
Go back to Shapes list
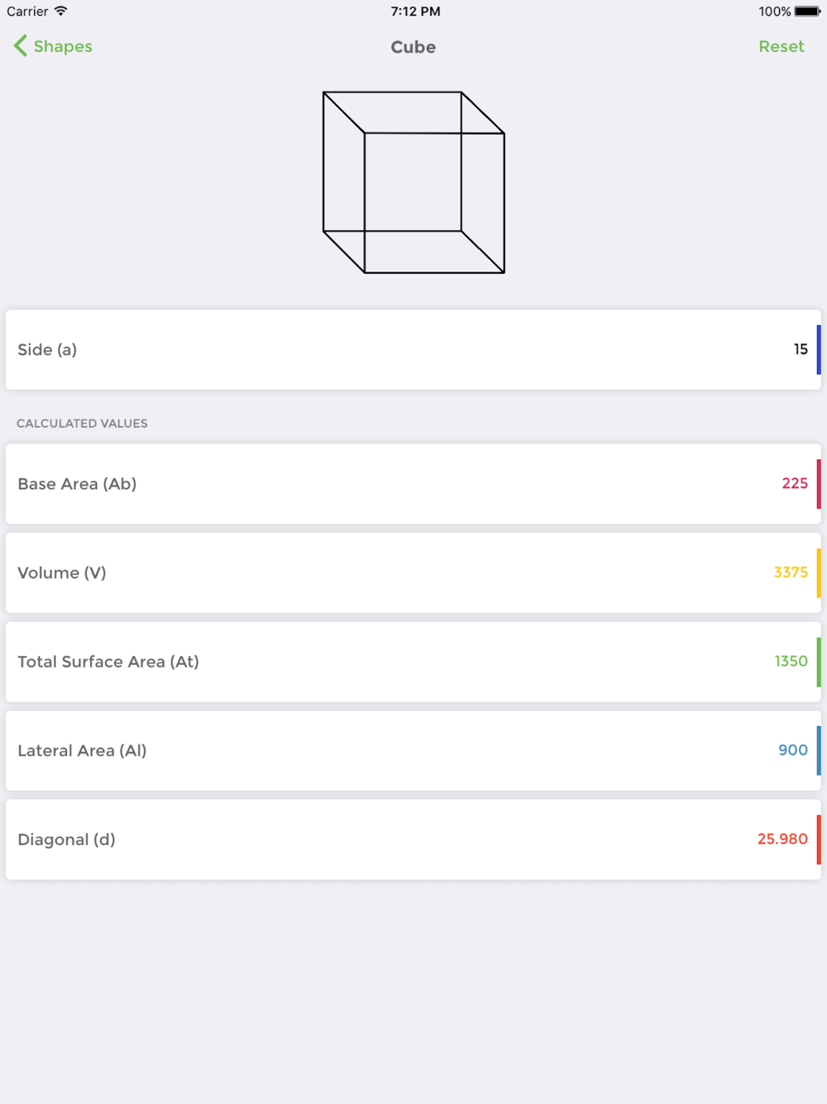pyautogui.click(x=53, y=46)
